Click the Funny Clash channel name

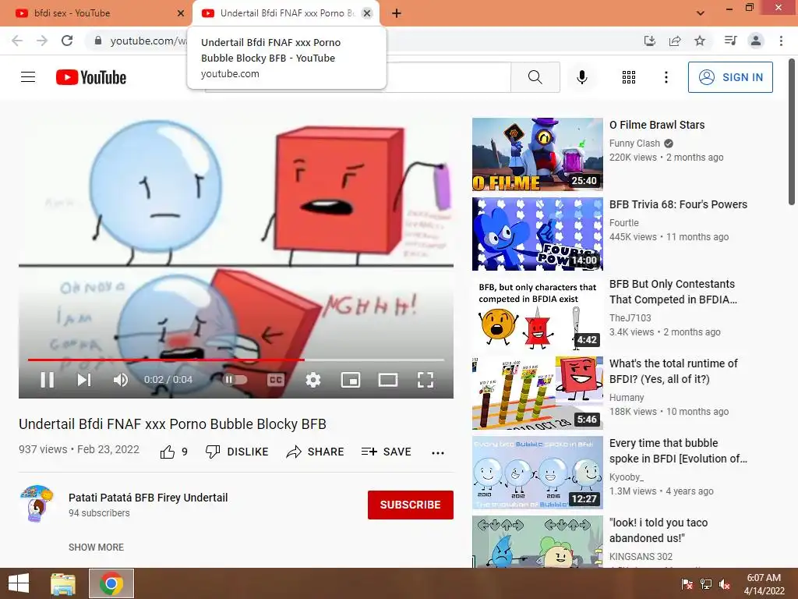[x=634, y=144]
